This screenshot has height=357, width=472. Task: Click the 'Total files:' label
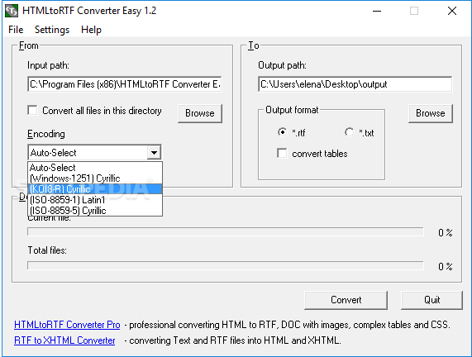[x=47, y=250]
